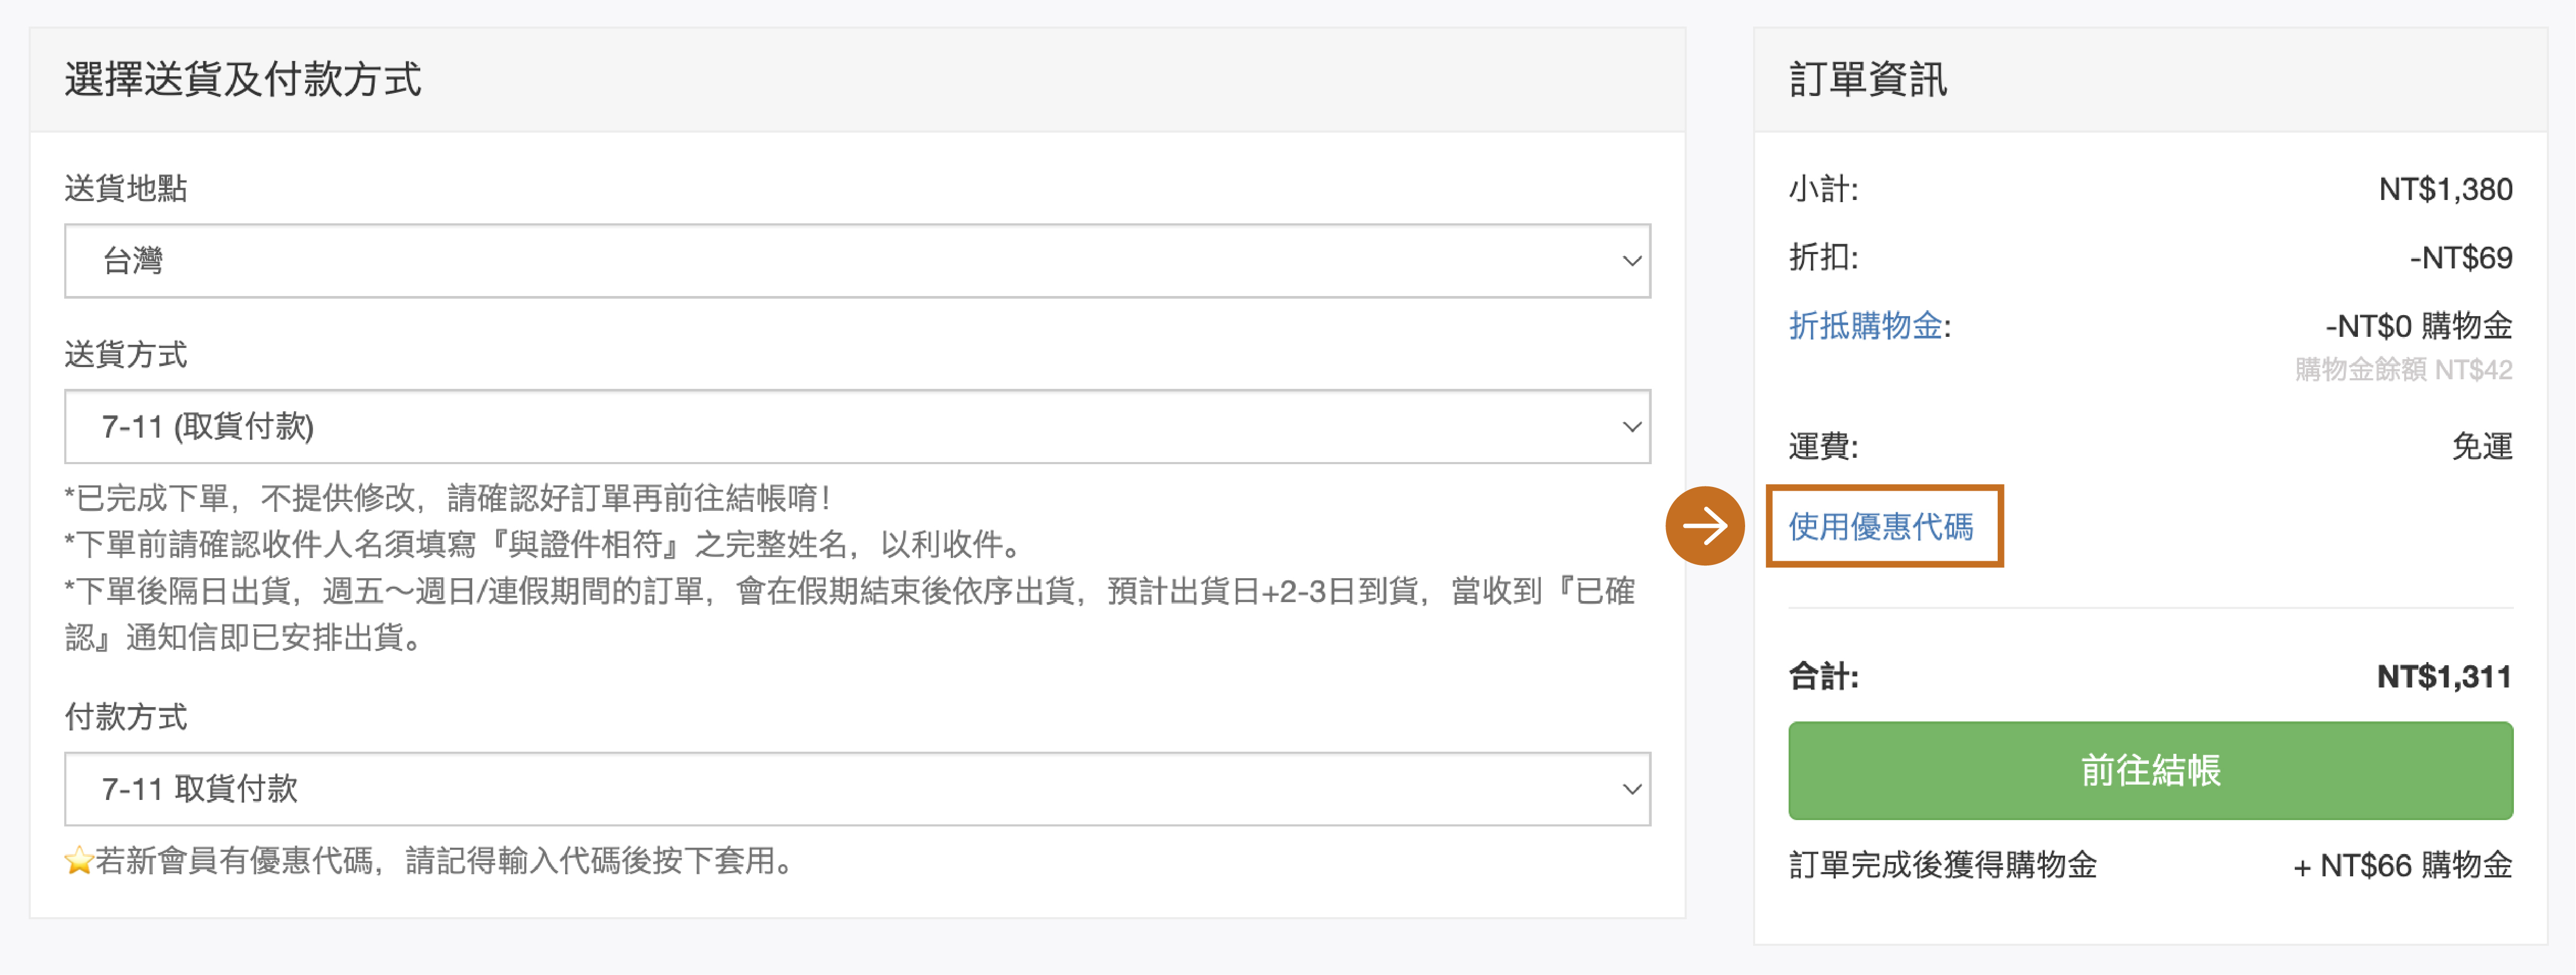
Task: Click the orange arrow circle icon
Action: [x=1704, y=526]
